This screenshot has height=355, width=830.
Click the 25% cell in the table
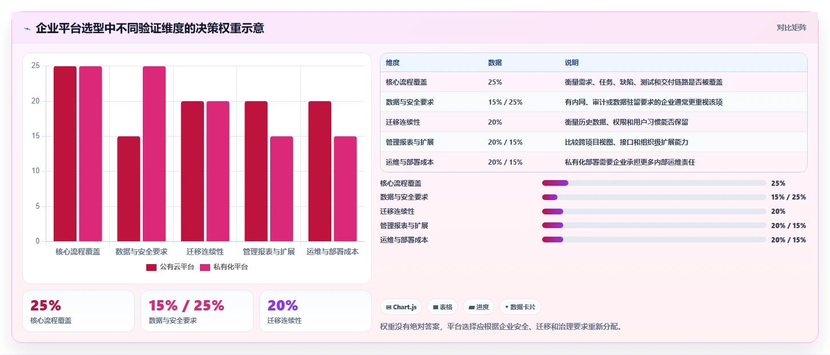click(x=495, y=82)
